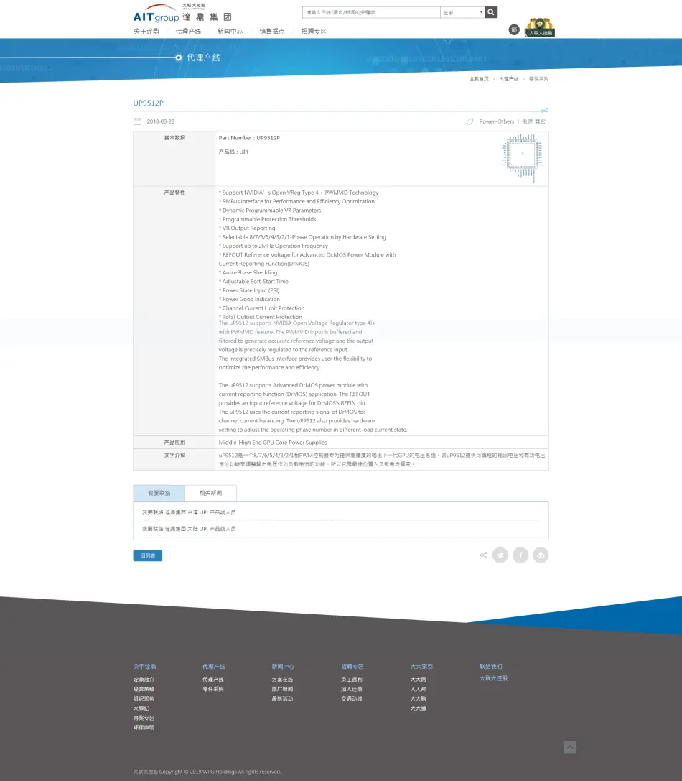Open the footer 环保声明 link
The image size is (682, 781).
[144, 728]
